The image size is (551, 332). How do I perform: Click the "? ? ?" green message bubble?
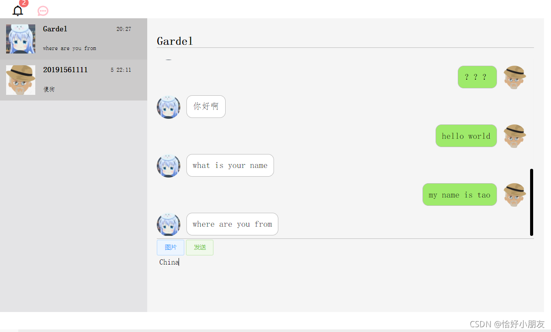click(x=477, y=77)
